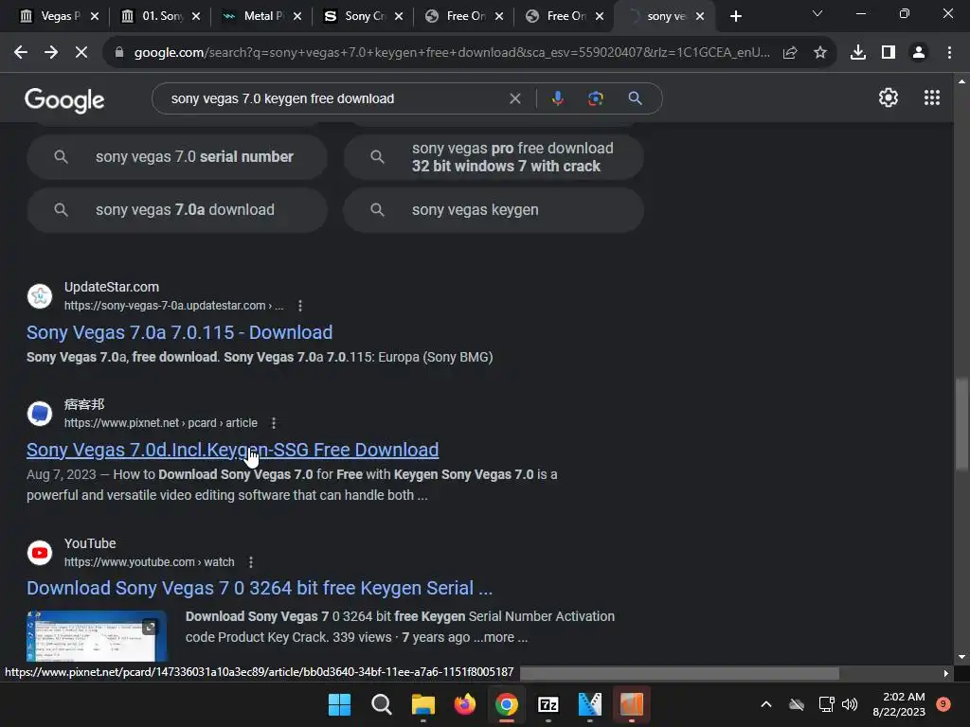970x727 pixels.
Task: Search related: sony vegas pro 32 bit crack
Action: pos(494,157)
